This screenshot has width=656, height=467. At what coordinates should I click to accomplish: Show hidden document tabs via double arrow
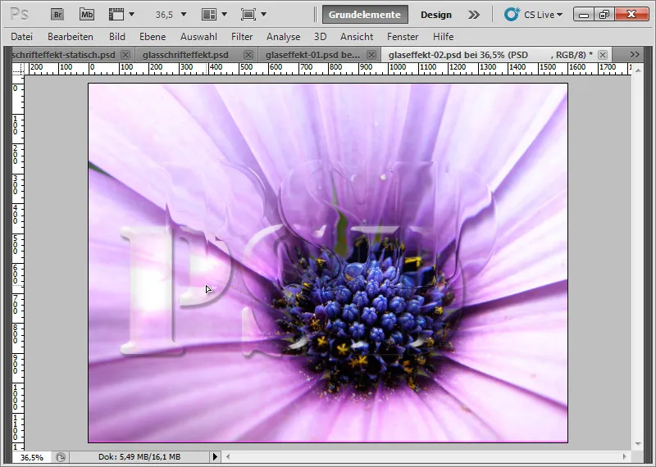click(635, 55)
